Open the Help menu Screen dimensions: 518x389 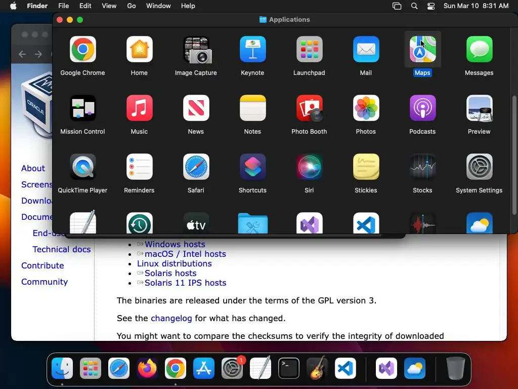click(x=188, y=6)
